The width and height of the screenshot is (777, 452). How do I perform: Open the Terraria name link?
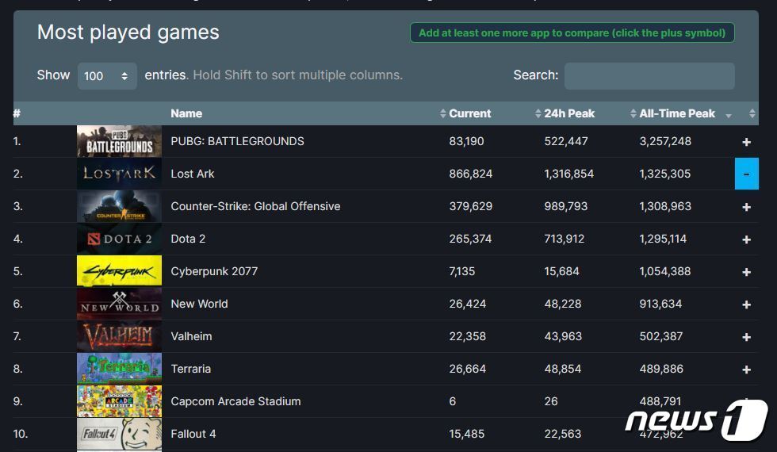(x=191, y=369)
